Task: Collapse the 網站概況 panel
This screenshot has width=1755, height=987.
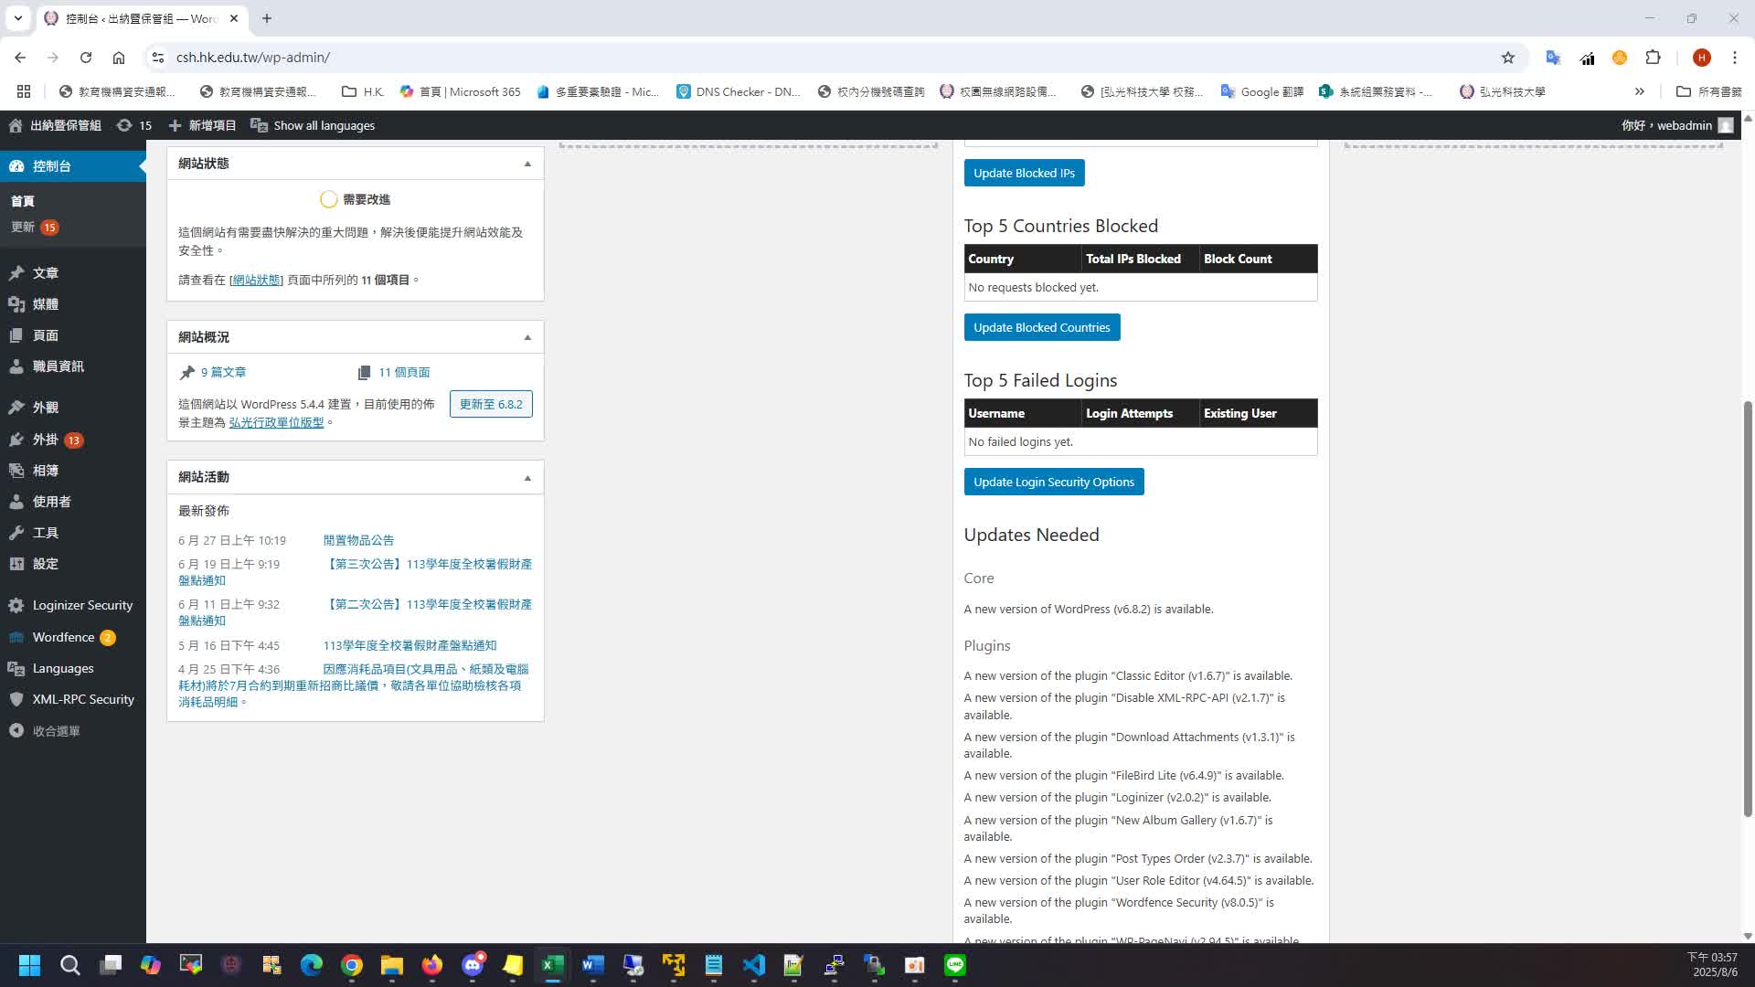Action: click(527, 337)
